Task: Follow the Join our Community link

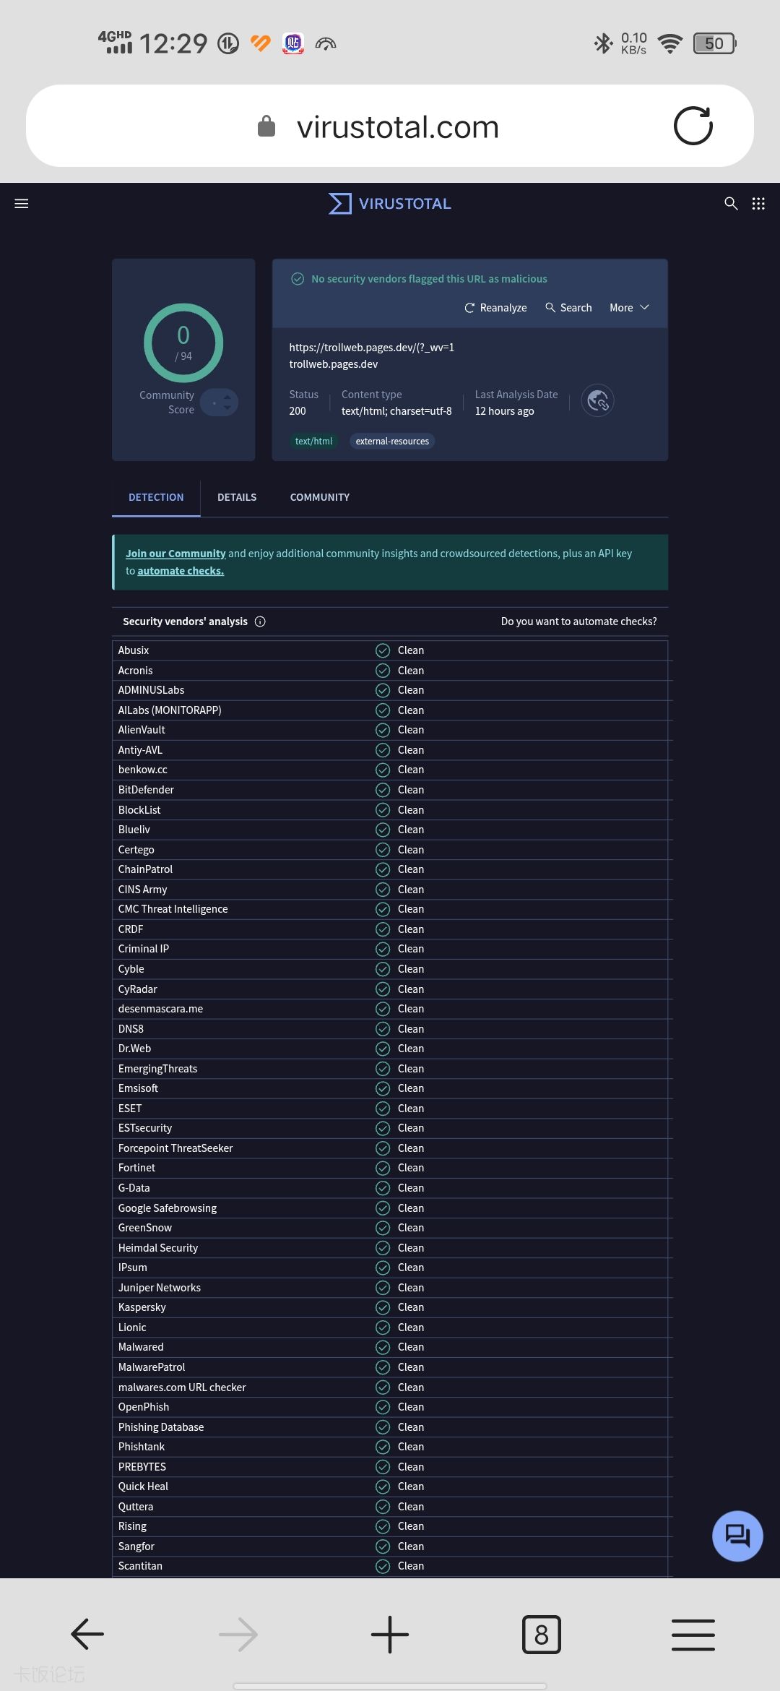Action: [175, 554]
